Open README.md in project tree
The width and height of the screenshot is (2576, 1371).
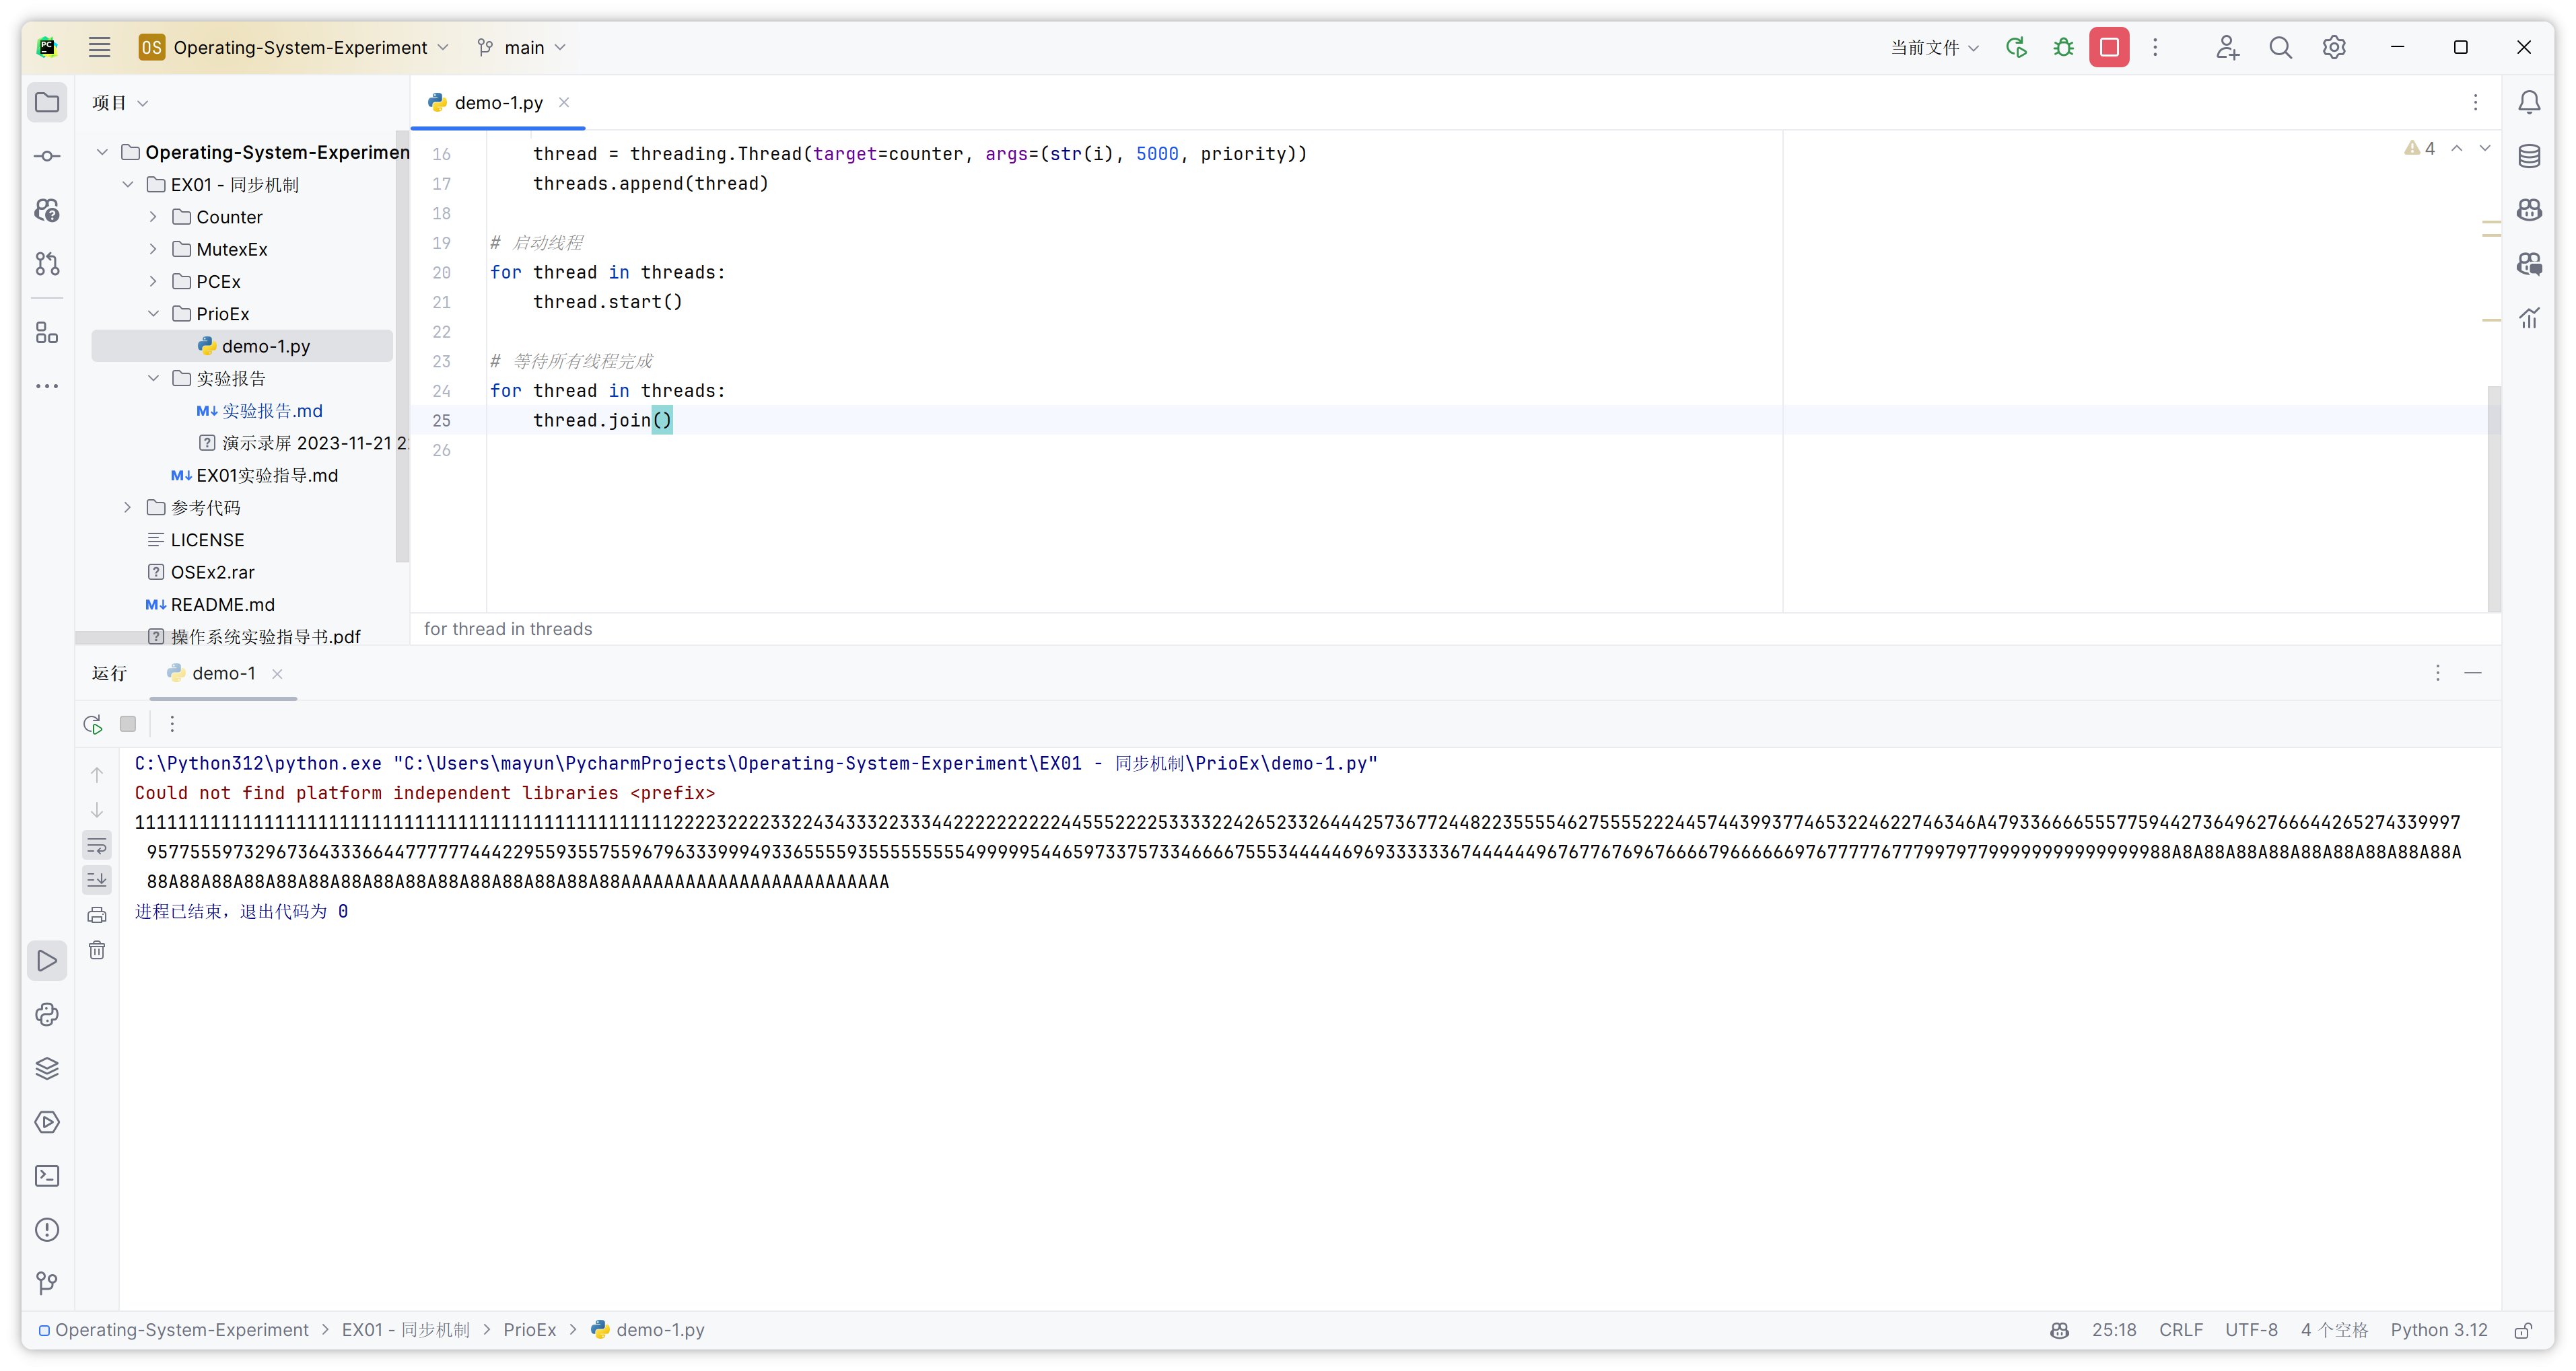[x=222, y=605]
